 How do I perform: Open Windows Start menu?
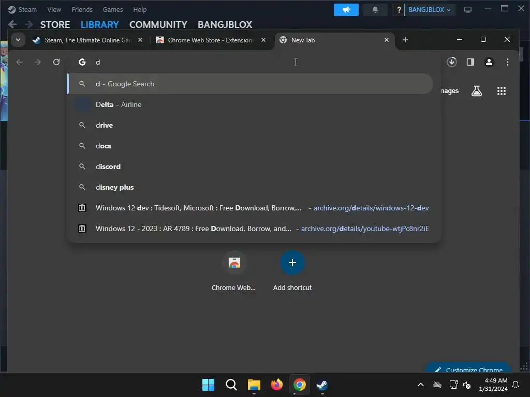(x=208, y=385)
